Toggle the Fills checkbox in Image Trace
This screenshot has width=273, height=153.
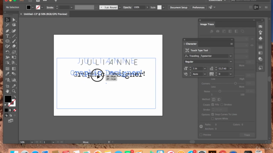(x=212, y=105)
